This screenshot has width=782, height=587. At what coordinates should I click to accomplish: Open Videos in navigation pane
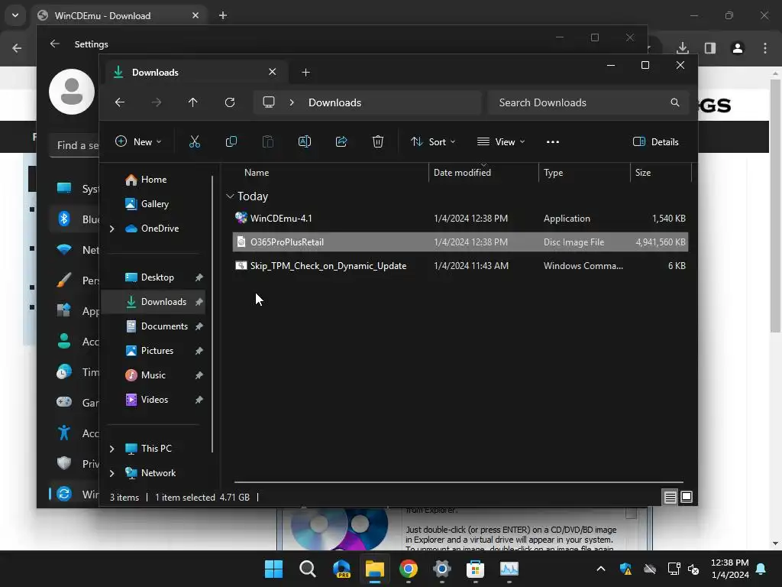click(x=154, y=400)
